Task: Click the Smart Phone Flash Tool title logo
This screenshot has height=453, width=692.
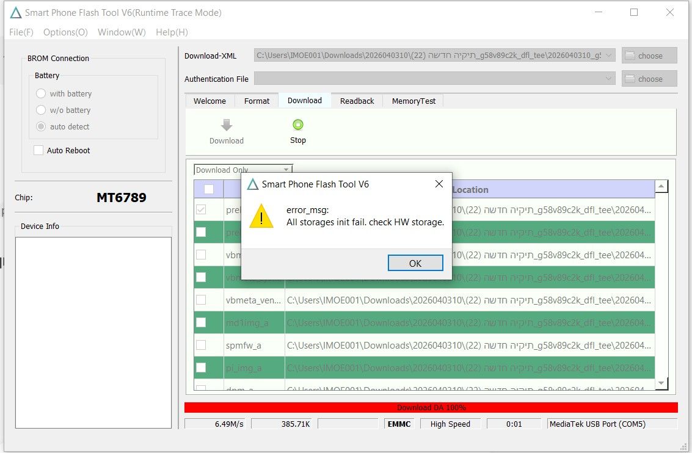Action: tap(16, 12)
